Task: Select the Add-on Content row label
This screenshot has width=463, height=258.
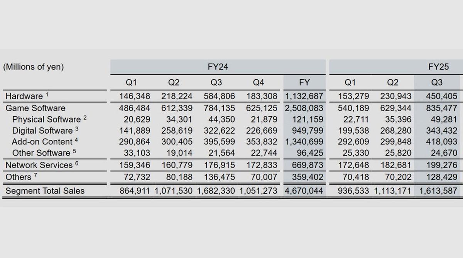Action: click(42, 142)
